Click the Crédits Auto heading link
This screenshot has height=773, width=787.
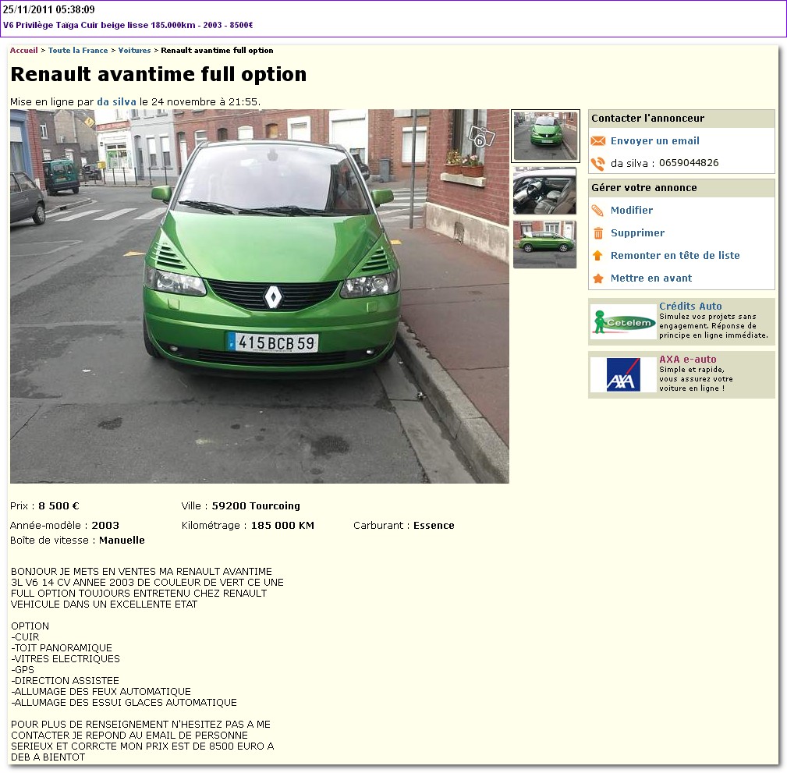tap(690, 307)
